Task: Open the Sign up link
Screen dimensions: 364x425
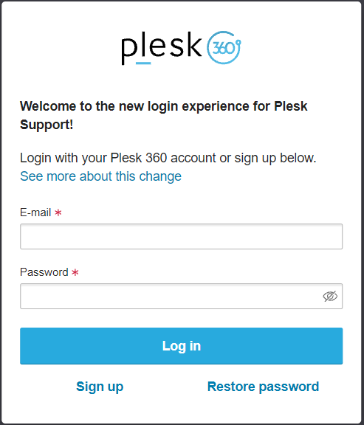Action: coord(100,387)
